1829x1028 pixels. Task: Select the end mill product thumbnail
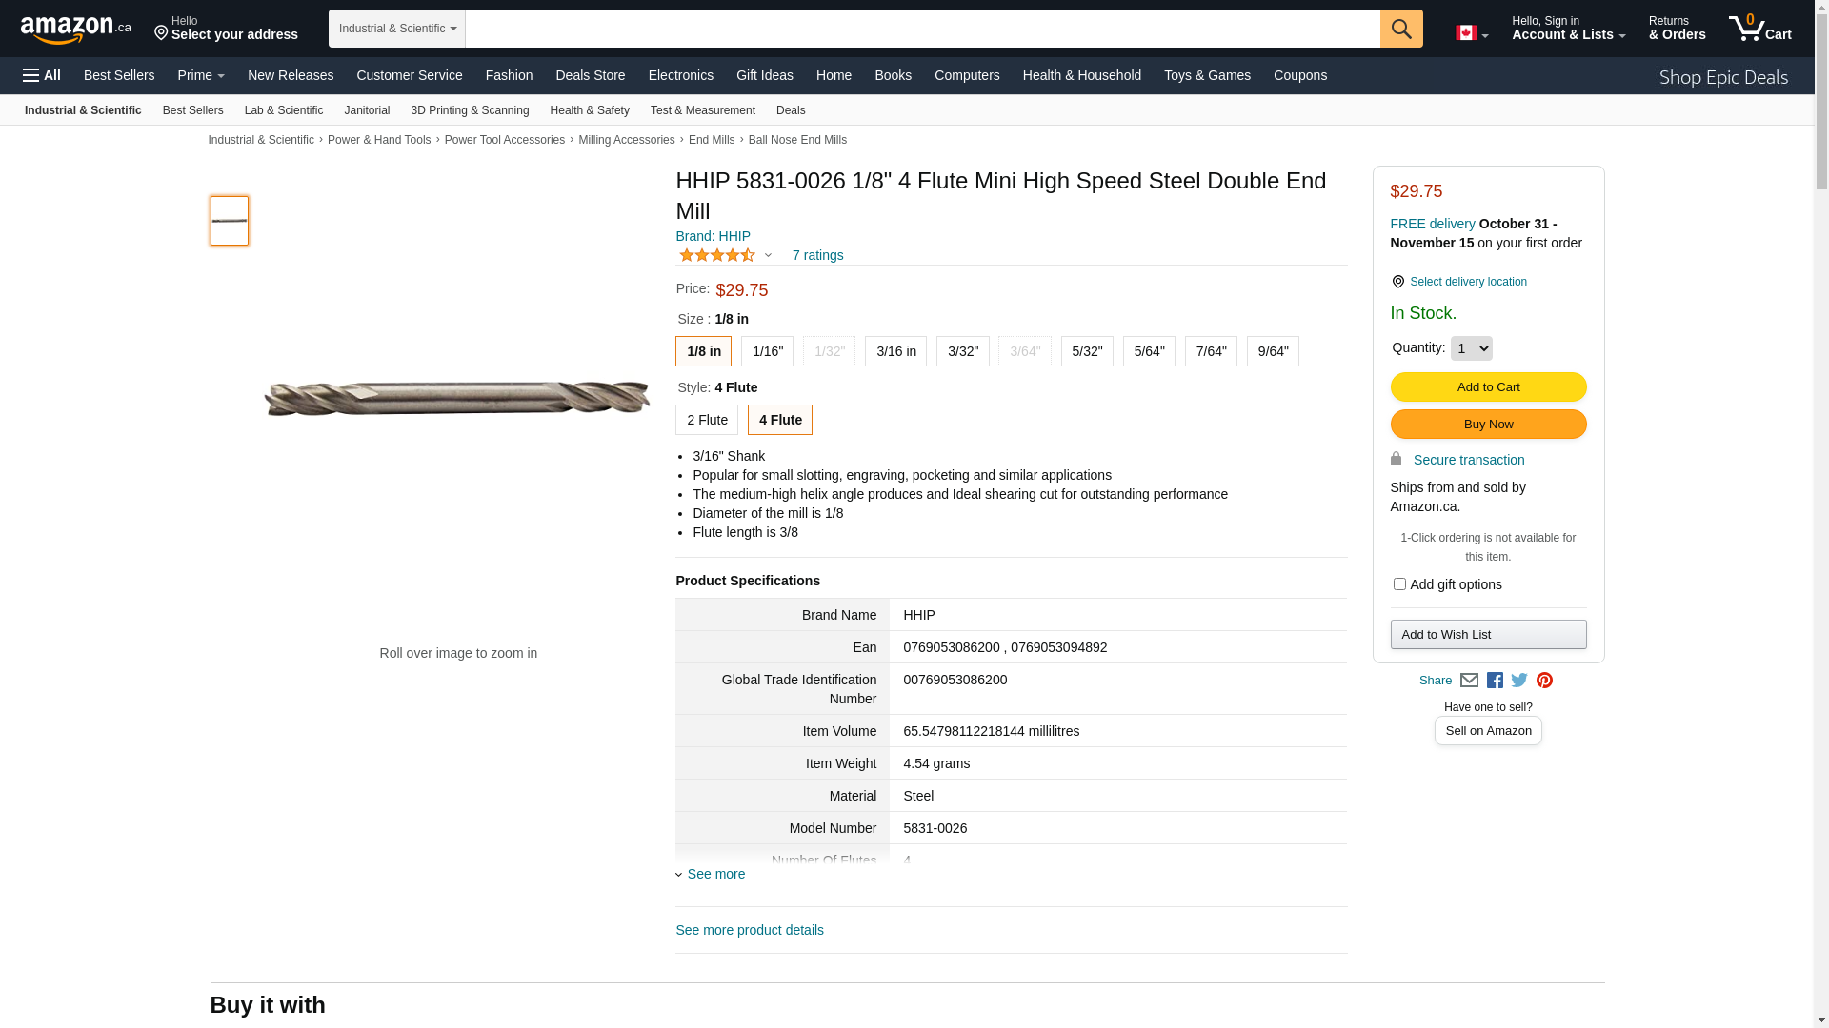click(230, 221)
